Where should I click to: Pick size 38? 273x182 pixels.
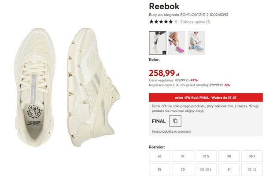pyautogui.click(x=229, y=156)
